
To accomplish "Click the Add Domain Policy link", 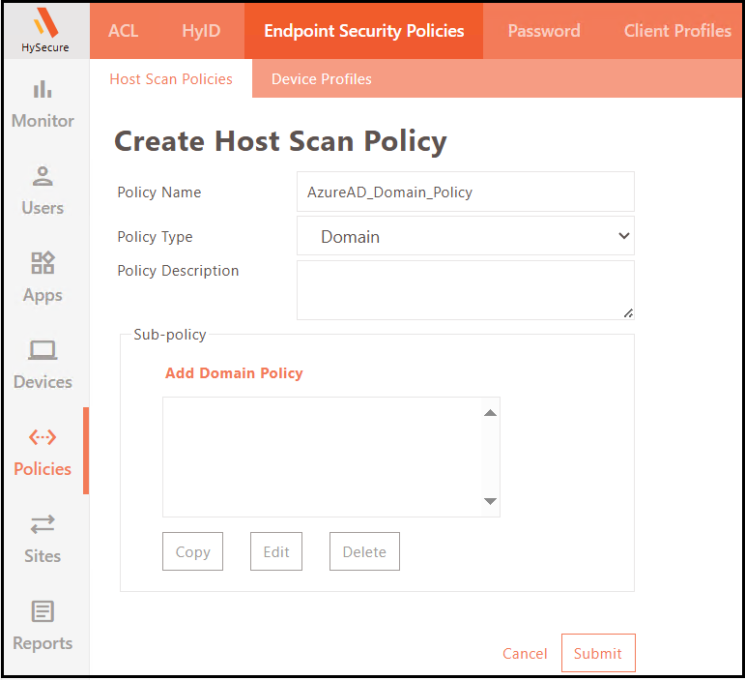I will coord(234,373).
